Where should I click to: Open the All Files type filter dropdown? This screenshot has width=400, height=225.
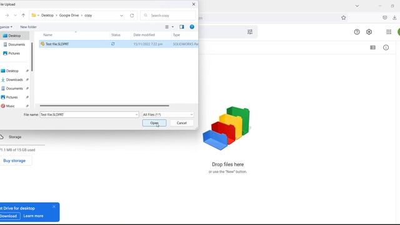[167, 114]
